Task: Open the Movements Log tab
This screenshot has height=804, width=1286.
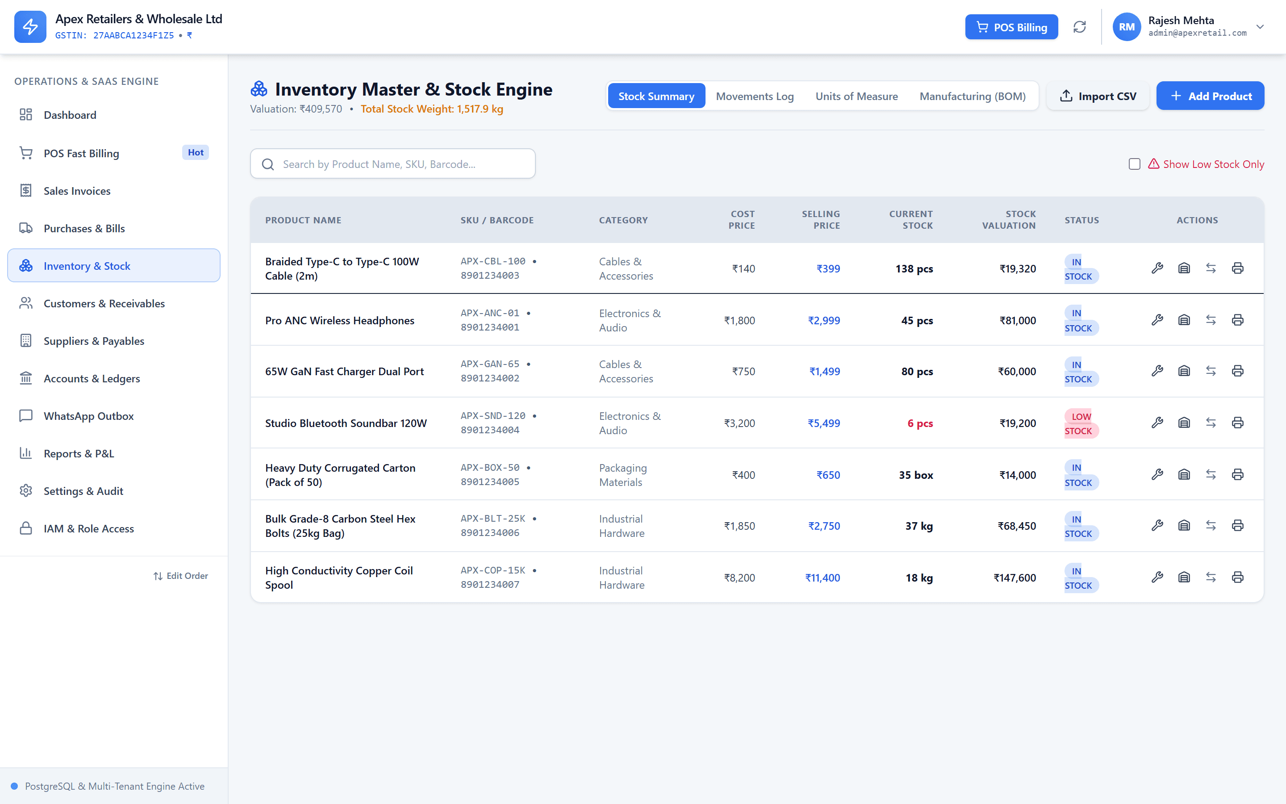Action: (x=754, y=96)
